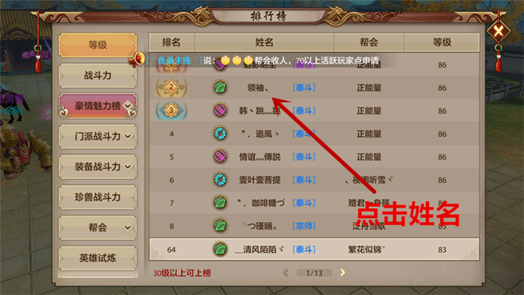This screenshot has width=524, height=295.
Task: Click the cyan ring icon beside 壹叶壹菩提
Action: coord(221,180)
